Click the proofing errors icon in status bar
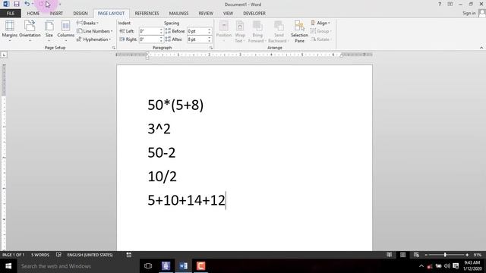The height and width of the screenshot is (273, 486). coord(58,255)
